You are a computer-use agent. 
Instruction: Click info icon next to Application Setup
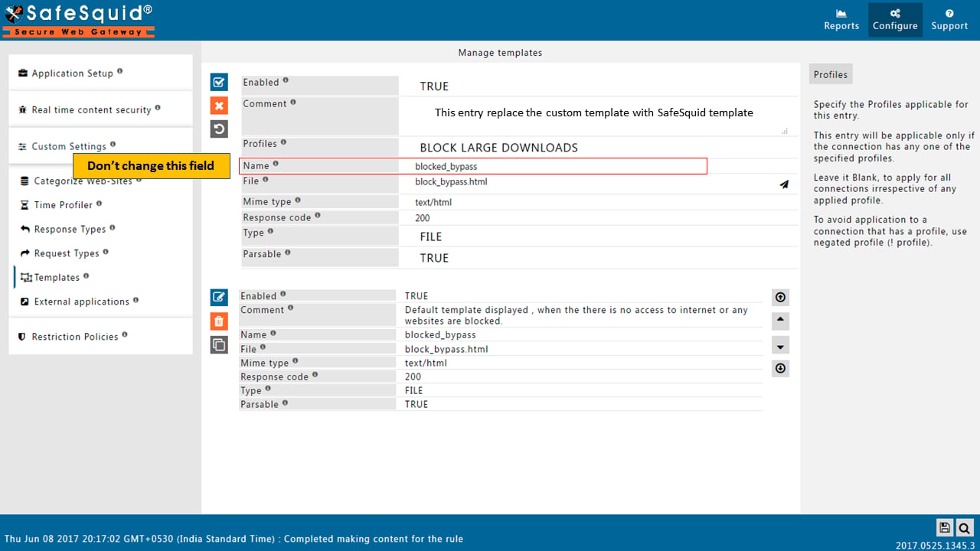(119, 71)
